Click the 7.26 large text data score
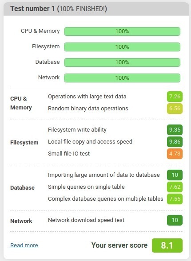Image resolution: width=191 pixels, height=261 pixels. (x=175, y=97)
